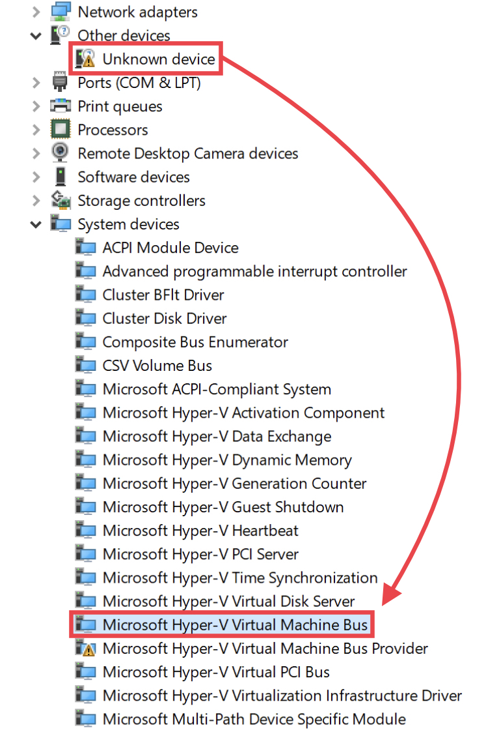499x732 pixels.
Task: Click the Processors chip icon
Action: pos(61,130)
